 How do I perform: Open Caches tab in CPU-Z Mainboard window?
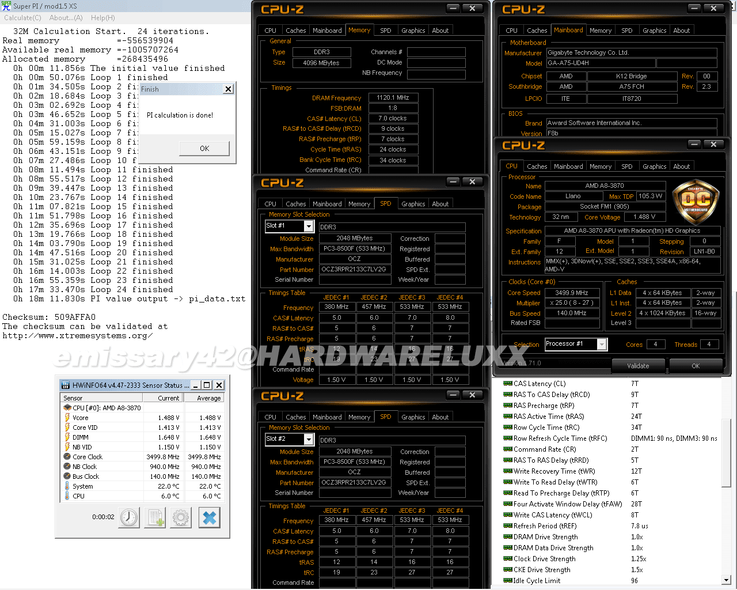(537, 31)
